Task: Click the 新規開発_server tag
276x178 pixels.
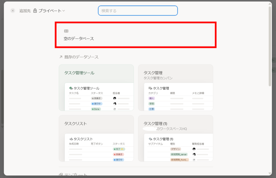Action: pos(179,155)
